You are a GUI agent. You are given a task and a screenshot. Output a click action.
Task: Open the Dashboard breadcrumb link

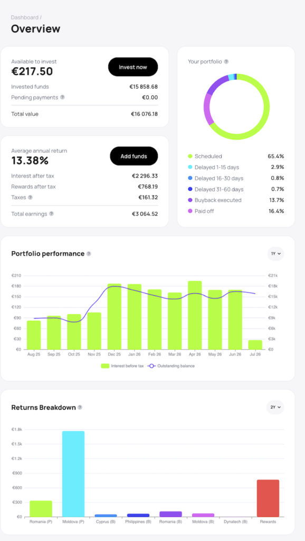coord(24,17)
